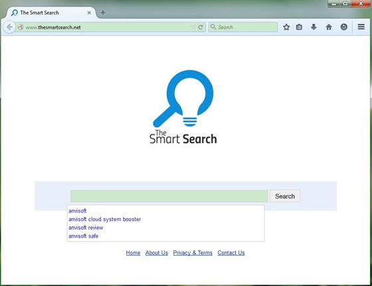This screenshot has height=286, width=372.
Task: Open a new tab with plus button
Action: point(103,13)
